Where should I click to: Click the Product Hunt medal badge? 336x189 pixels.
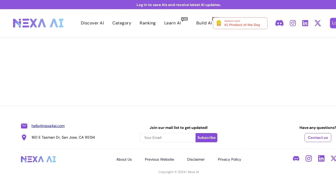pos(240,23)
